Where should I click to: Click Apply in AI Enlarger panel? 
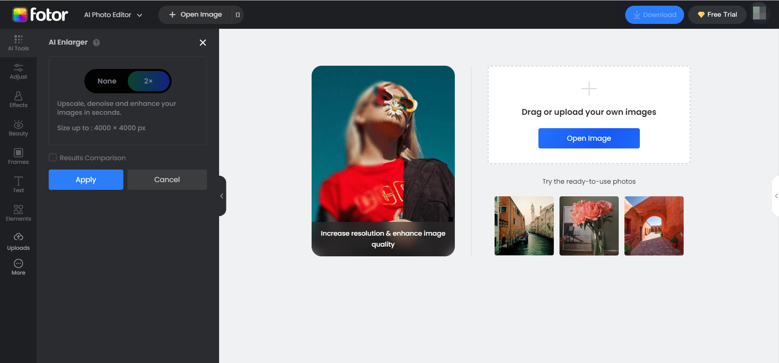pos(86,180)
